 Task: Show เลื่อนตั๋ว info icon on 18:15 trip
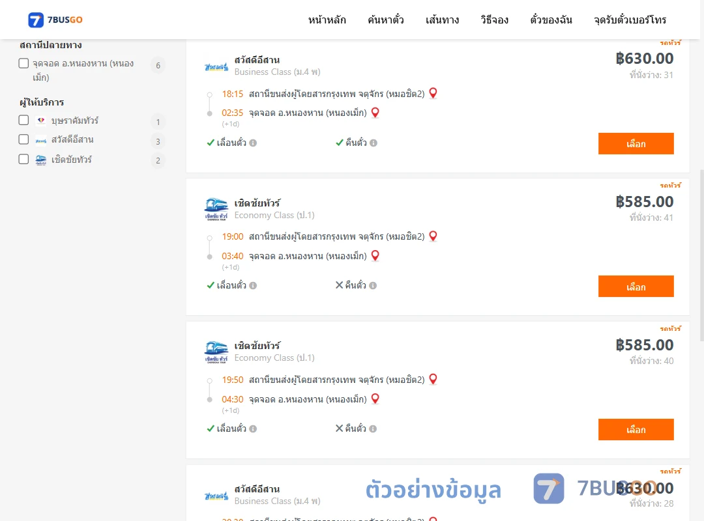(253, 143)
